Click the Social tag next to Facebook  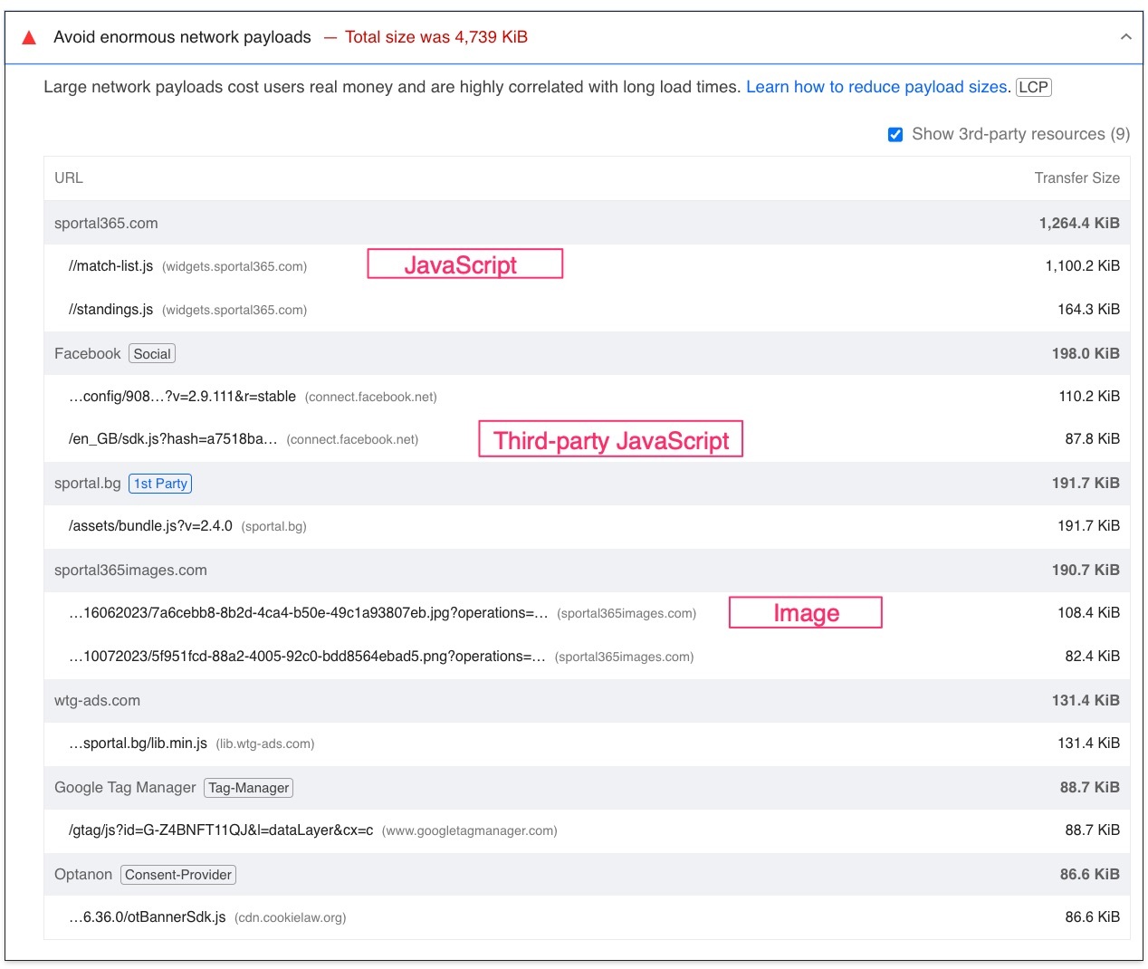152,354
